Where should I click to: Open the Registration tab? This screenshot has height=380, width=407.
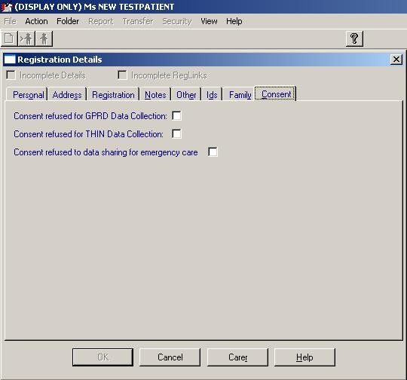pyautogui.click(x=113, y=95)
